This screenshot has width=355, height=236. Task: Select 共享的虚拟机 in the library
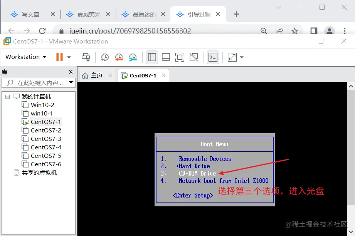point(39,173)
